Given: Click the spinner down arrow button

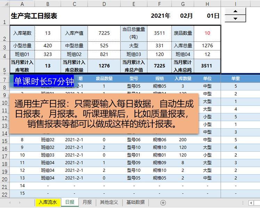Looking at the screenshot, I should [x=235, y=18].
